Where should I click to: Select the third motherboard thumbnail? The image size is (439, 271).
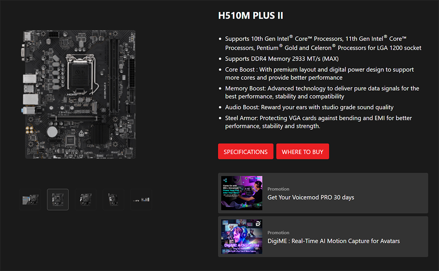[86, 200]
